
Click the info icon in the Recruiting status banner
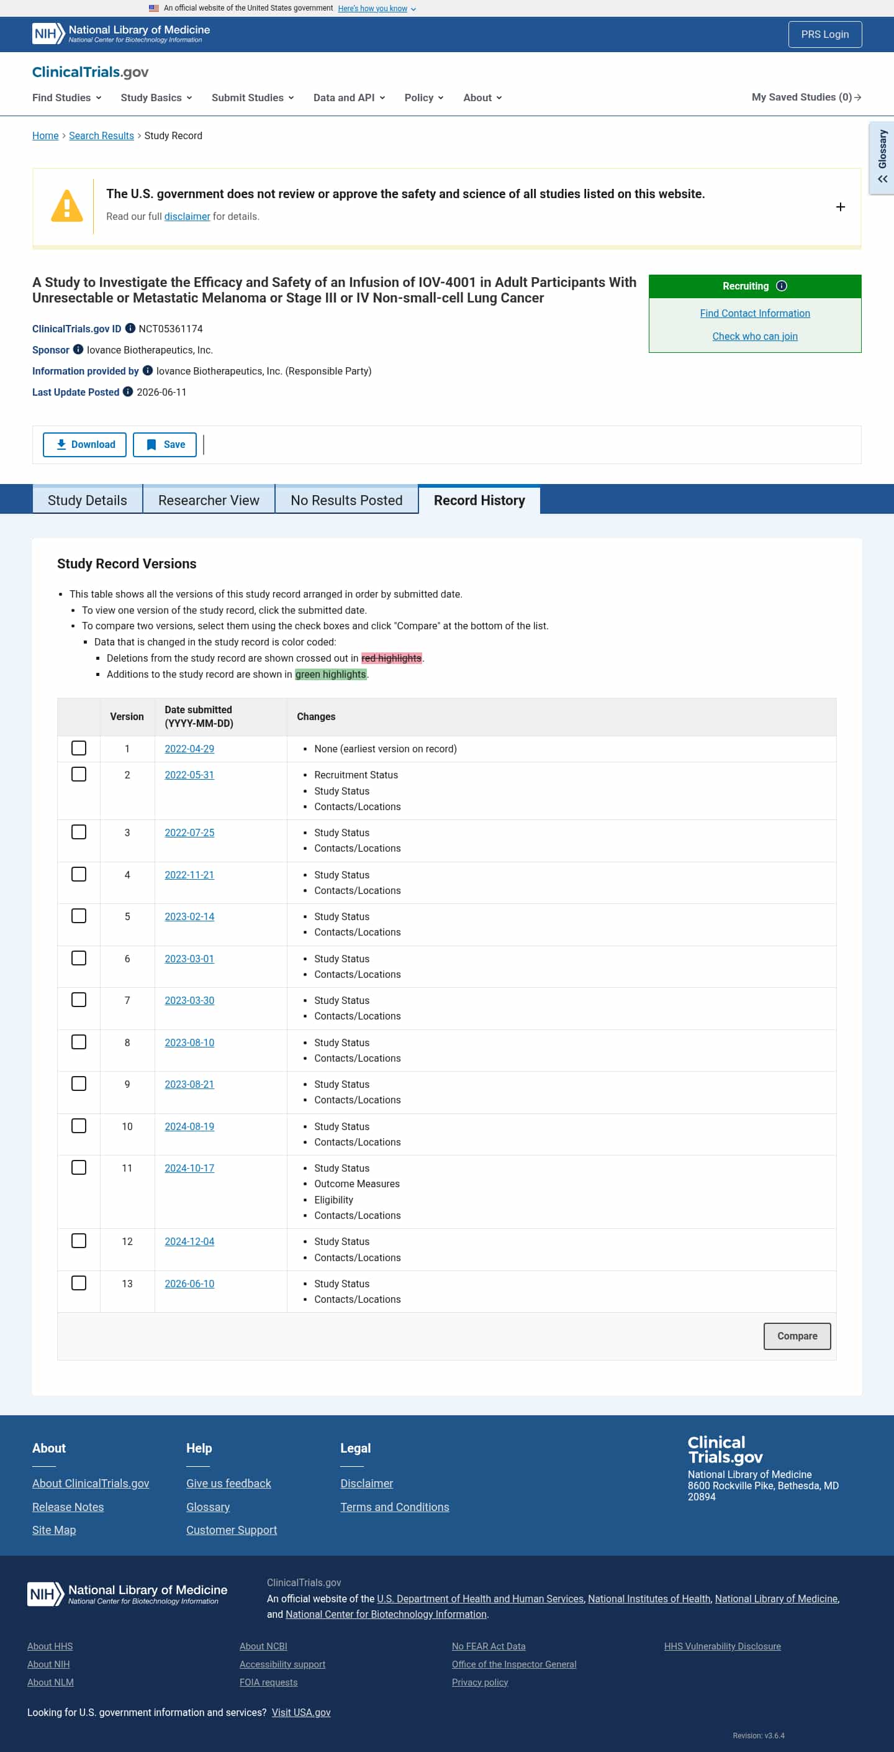tap(781, 286)
